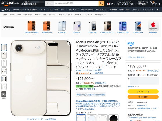
Task: Play the product video thumbnail
Action: [x=4, y=94]
